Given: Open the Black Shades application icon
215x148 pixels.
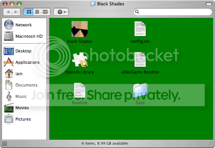Looking at the screenshot, I should [x=80, y=29].
